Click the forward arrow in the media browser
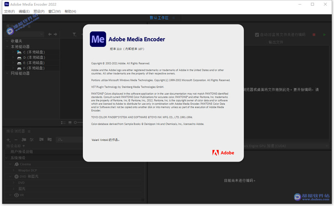This screenshot has width=334, height=206. coord(55,34)
